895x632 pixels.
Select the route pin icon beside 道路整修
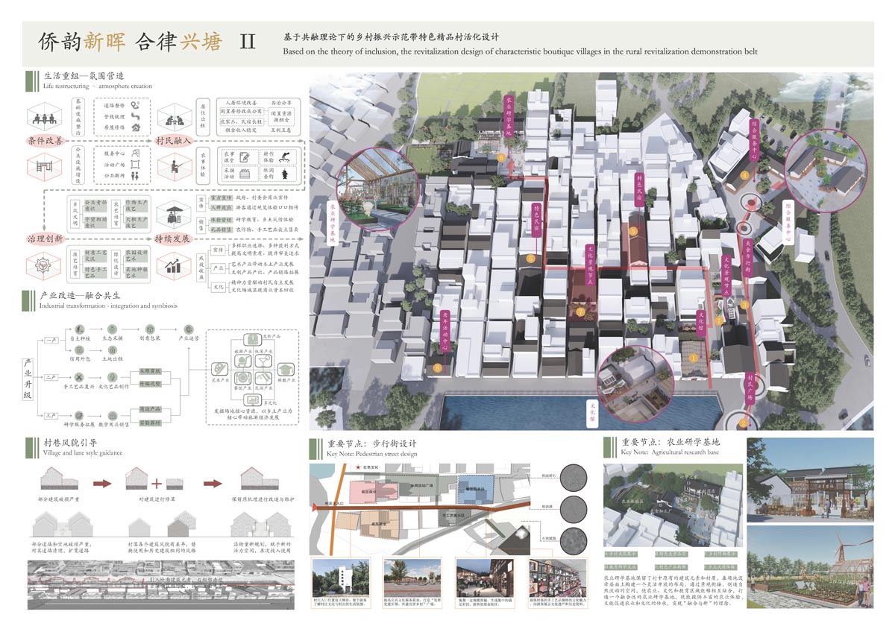136,106
